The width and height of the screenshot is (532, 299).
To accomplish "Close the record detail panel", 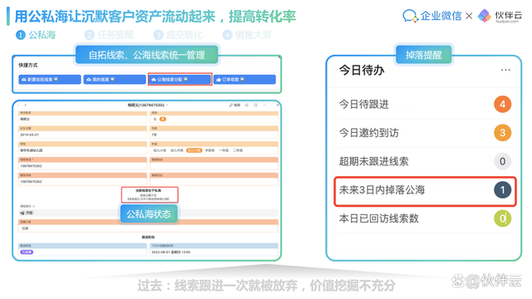I will [277, 105].
